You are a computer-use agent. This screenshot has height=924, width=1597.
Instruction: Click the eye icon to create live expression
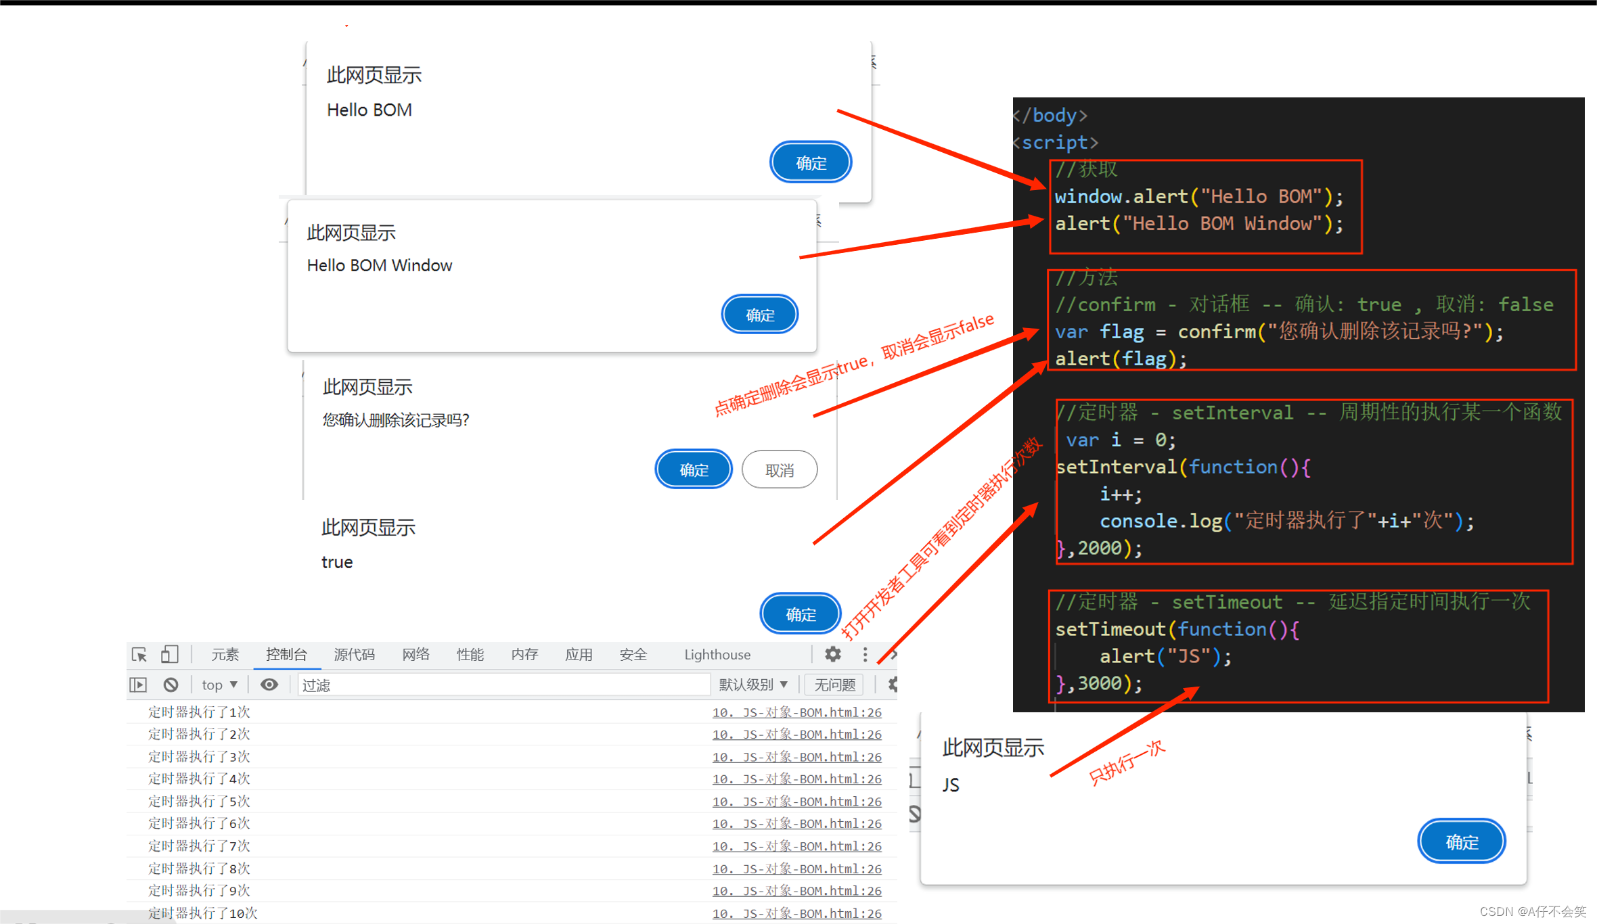pos(269,685)
